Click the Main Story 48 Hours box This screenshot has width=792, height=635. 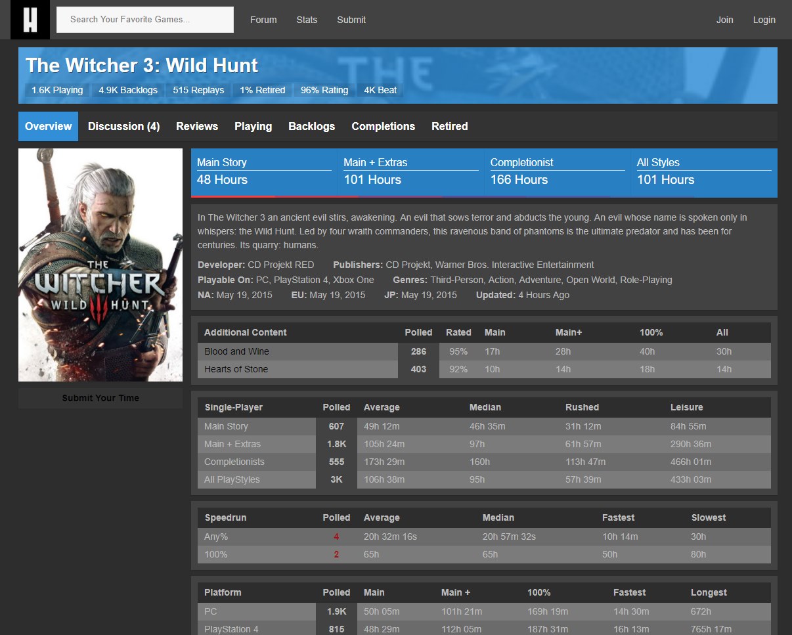(264, 172)
